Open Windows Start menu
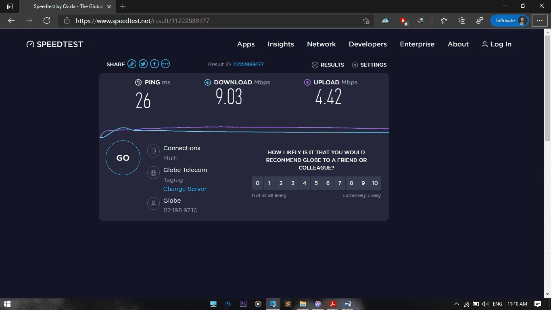Screen dimensions: 551x310 (x=7, y=304)
